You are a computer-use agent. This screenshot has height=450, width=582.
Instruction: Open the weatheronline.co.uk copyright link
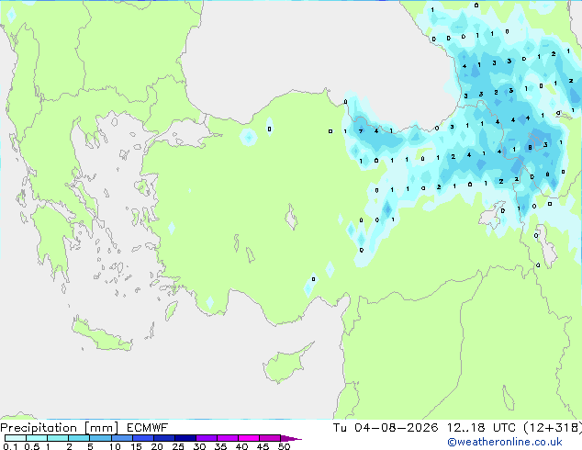pos(505,442)
